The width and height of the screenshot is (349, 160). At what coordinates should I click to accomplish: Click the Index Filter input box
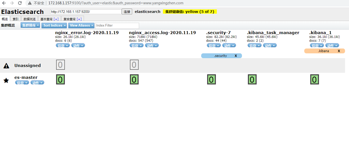click(x=117, y=26)
